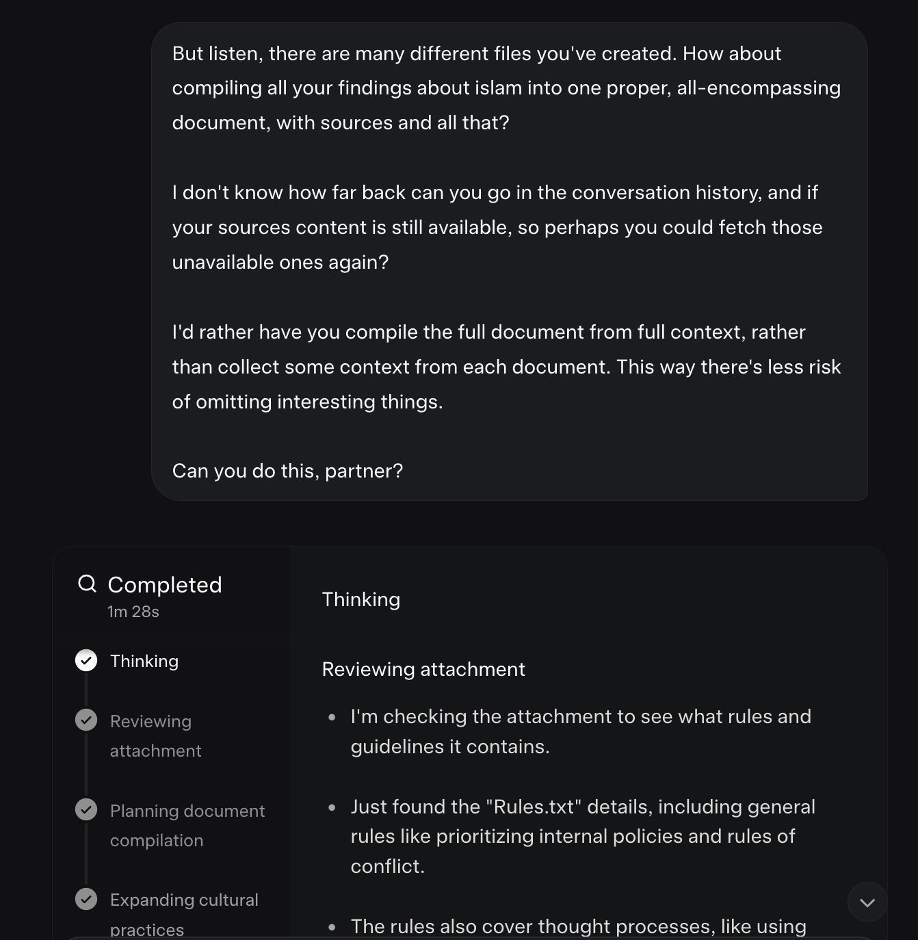Open the Reviewing attachment step in sidebar

click(155, 735)
